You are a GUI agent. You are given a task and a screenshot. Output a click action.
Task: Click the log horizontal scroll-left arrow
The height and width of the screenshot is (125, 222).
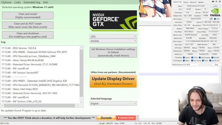tap(2, 106)
